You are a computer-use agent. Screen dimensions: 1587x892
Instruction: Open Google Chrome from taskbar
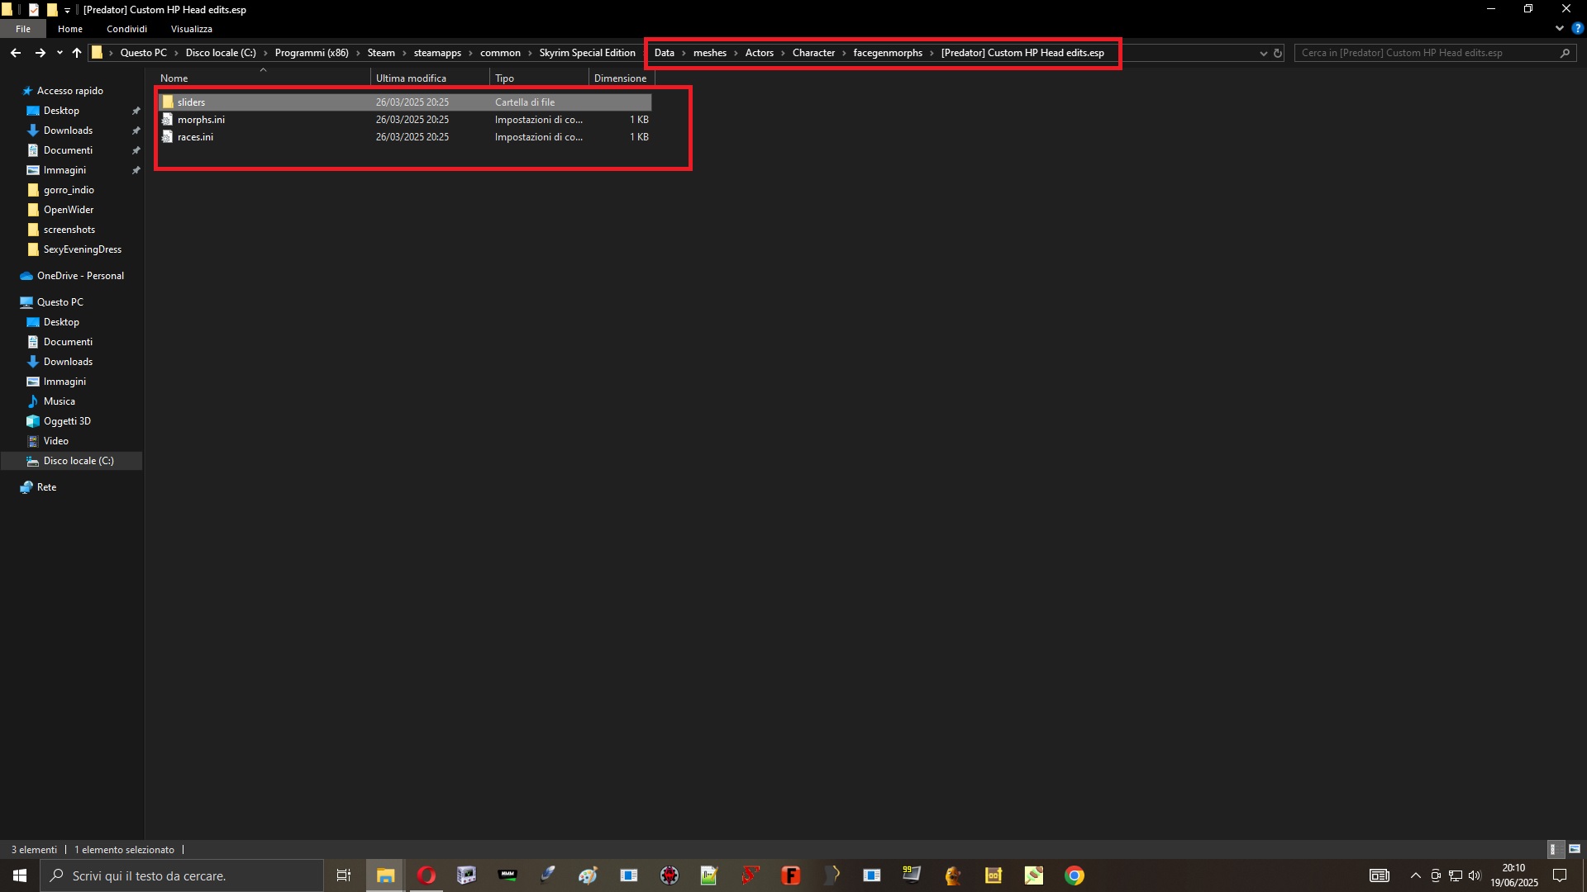click(1075, 875)
